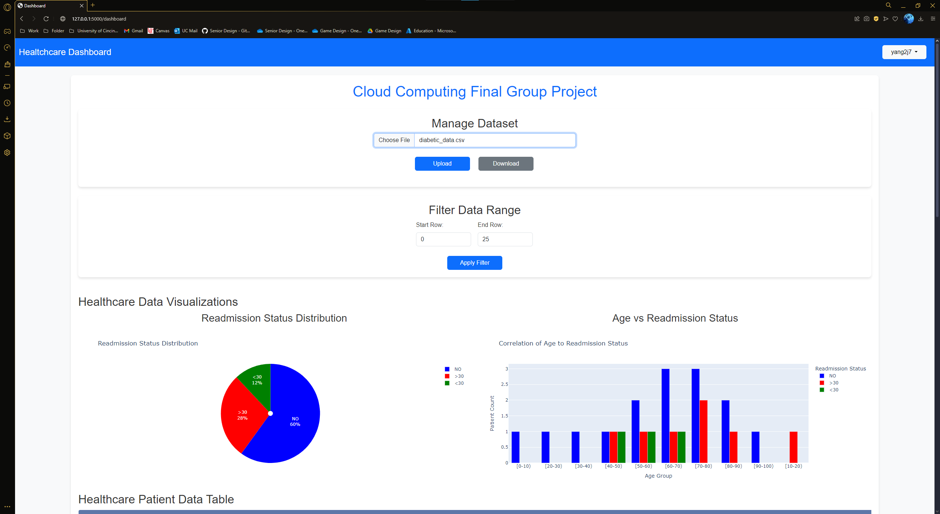Open Senior Design OneDrive bookmark
This screenshot has height=514, width=940.
[282, 31]
